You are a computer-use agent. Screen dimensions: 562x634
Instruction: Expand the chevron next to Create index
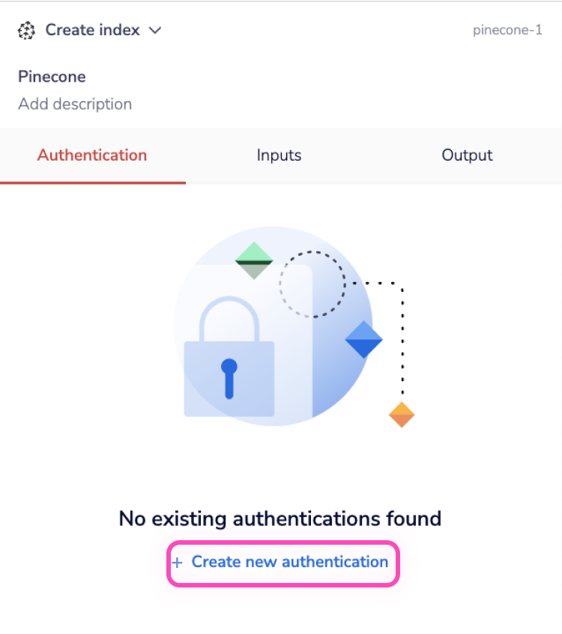pyautogui.click(x=155, y=31)
